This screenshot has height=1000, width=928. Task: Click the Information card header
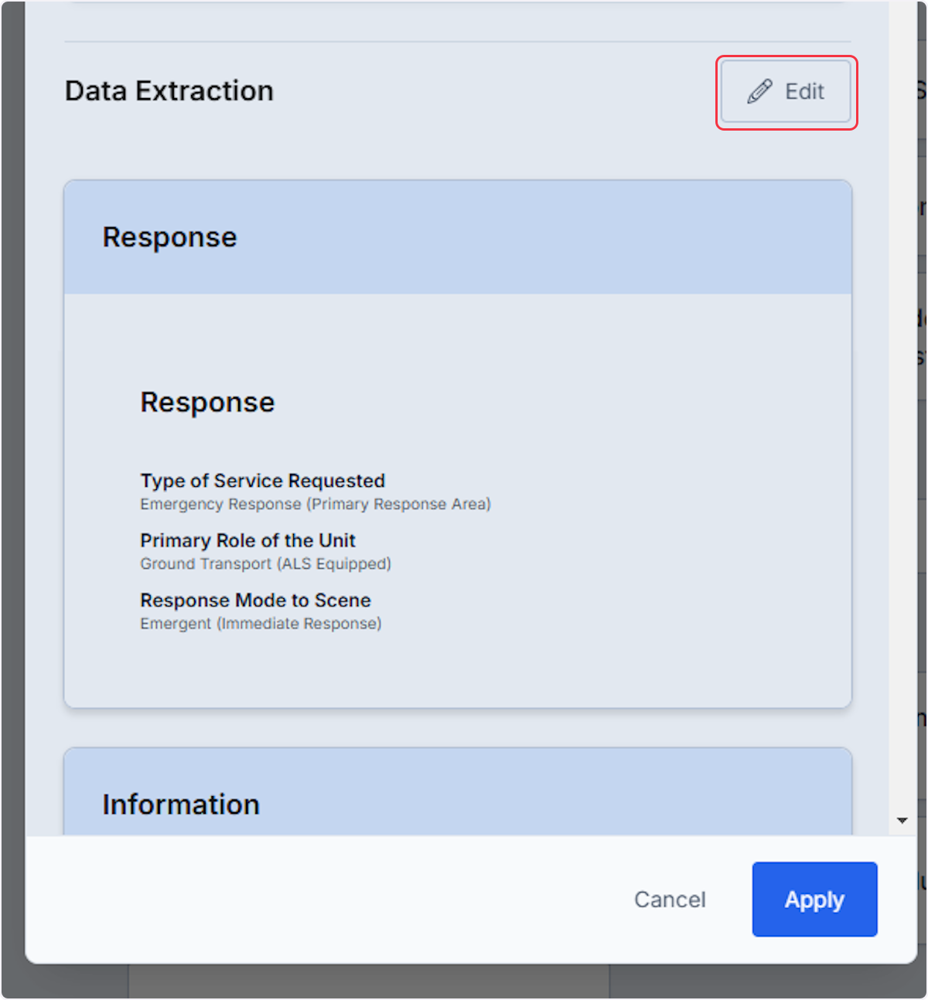click(458, 792)
